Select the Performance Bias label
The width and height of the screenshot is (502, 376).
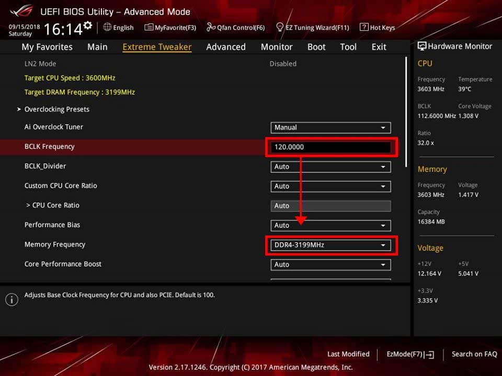(x=52, y=225)
